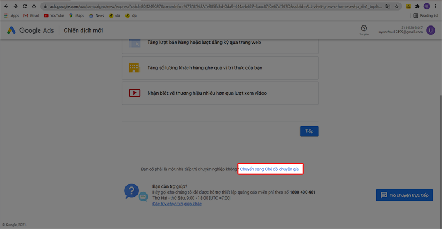Open the help question mark icon
Image resolution: width=442 pixels, height=229 pixels.
pos(364,28)
